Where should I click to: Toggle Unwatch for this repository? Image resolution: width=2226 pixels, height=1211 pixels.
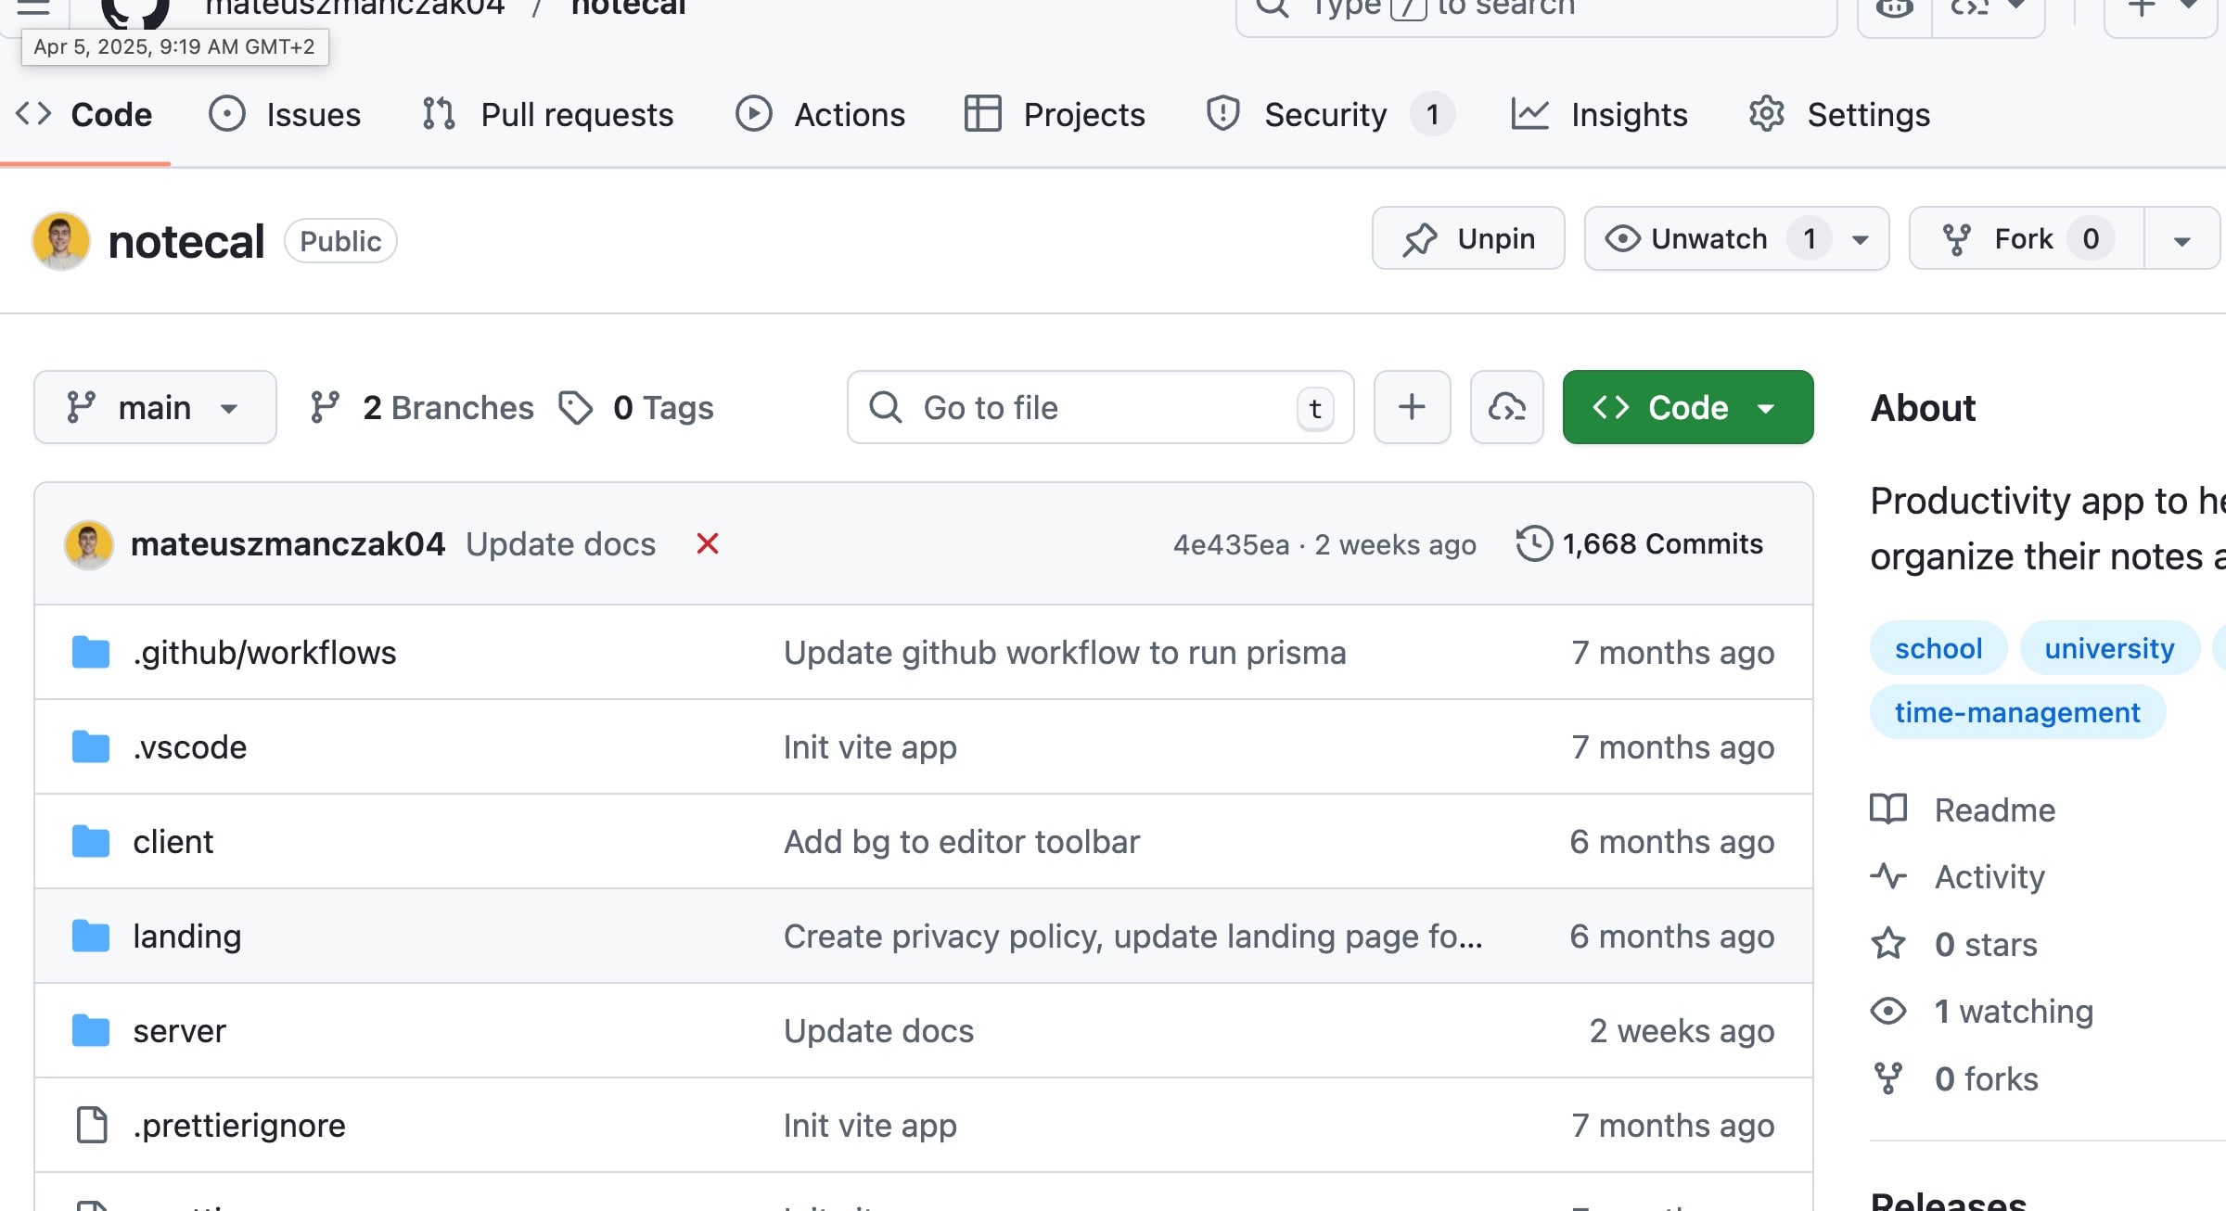tap(1708, 238)
